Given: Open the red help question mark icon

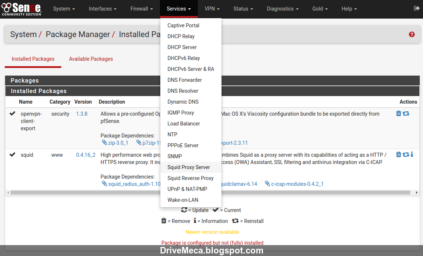Looking at the screenshot, I should 412,34.
